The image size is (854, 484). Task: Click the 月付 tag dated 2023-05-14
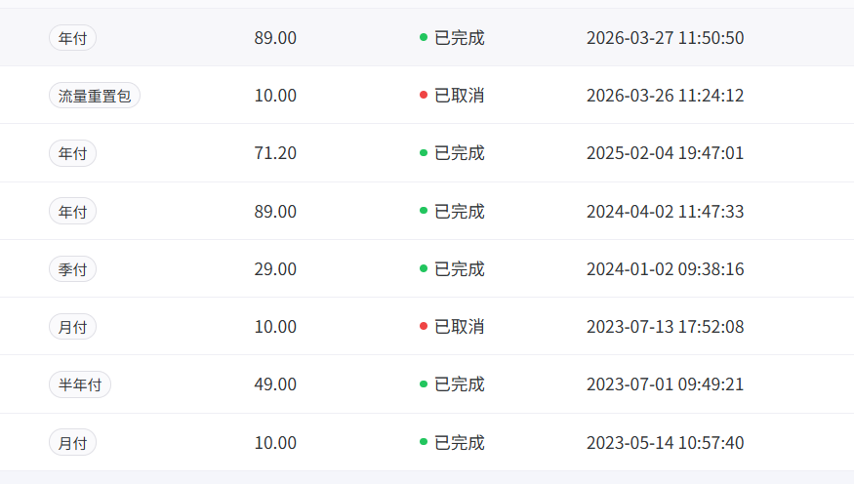(72, 443)
